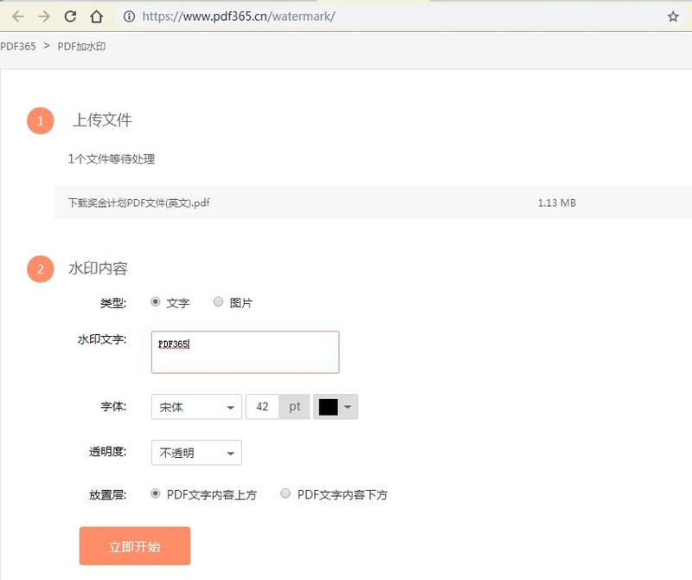
Task: Open the browser home page icon
Action: click(97, 16)
